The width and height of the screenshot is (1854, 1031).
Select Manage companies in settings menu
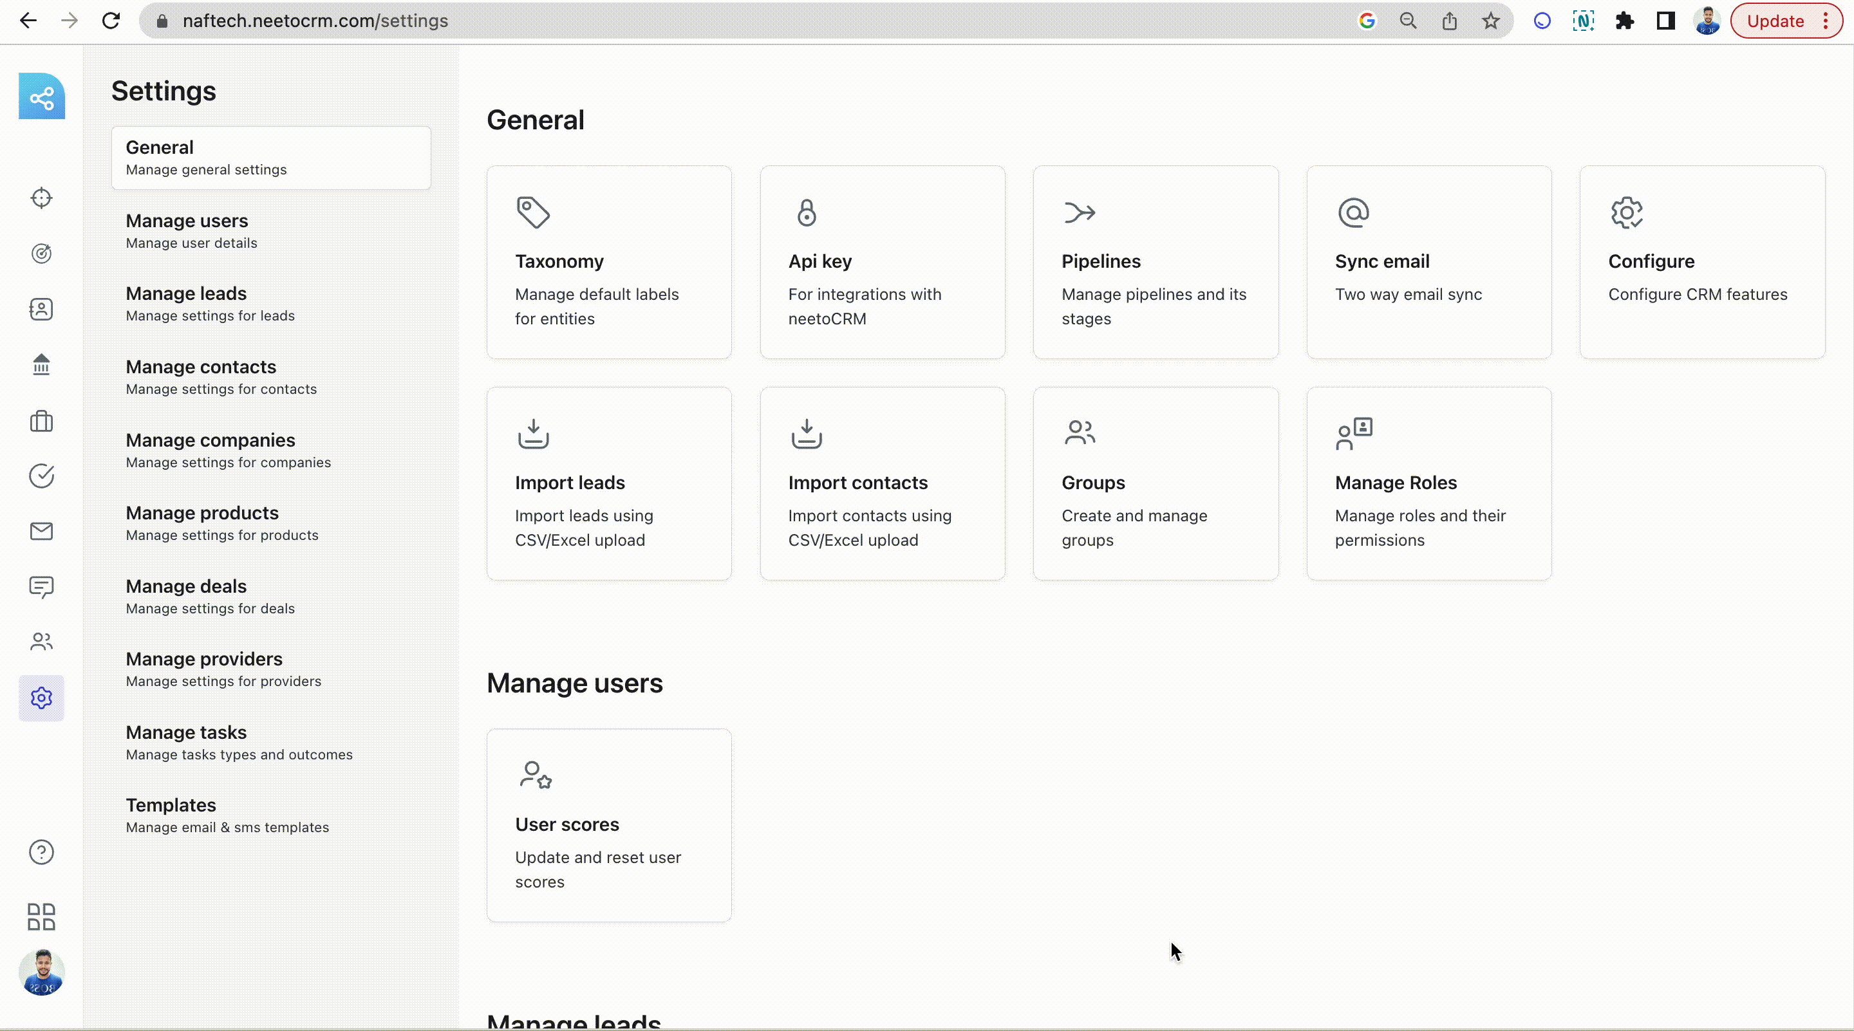tap(271, 450)
